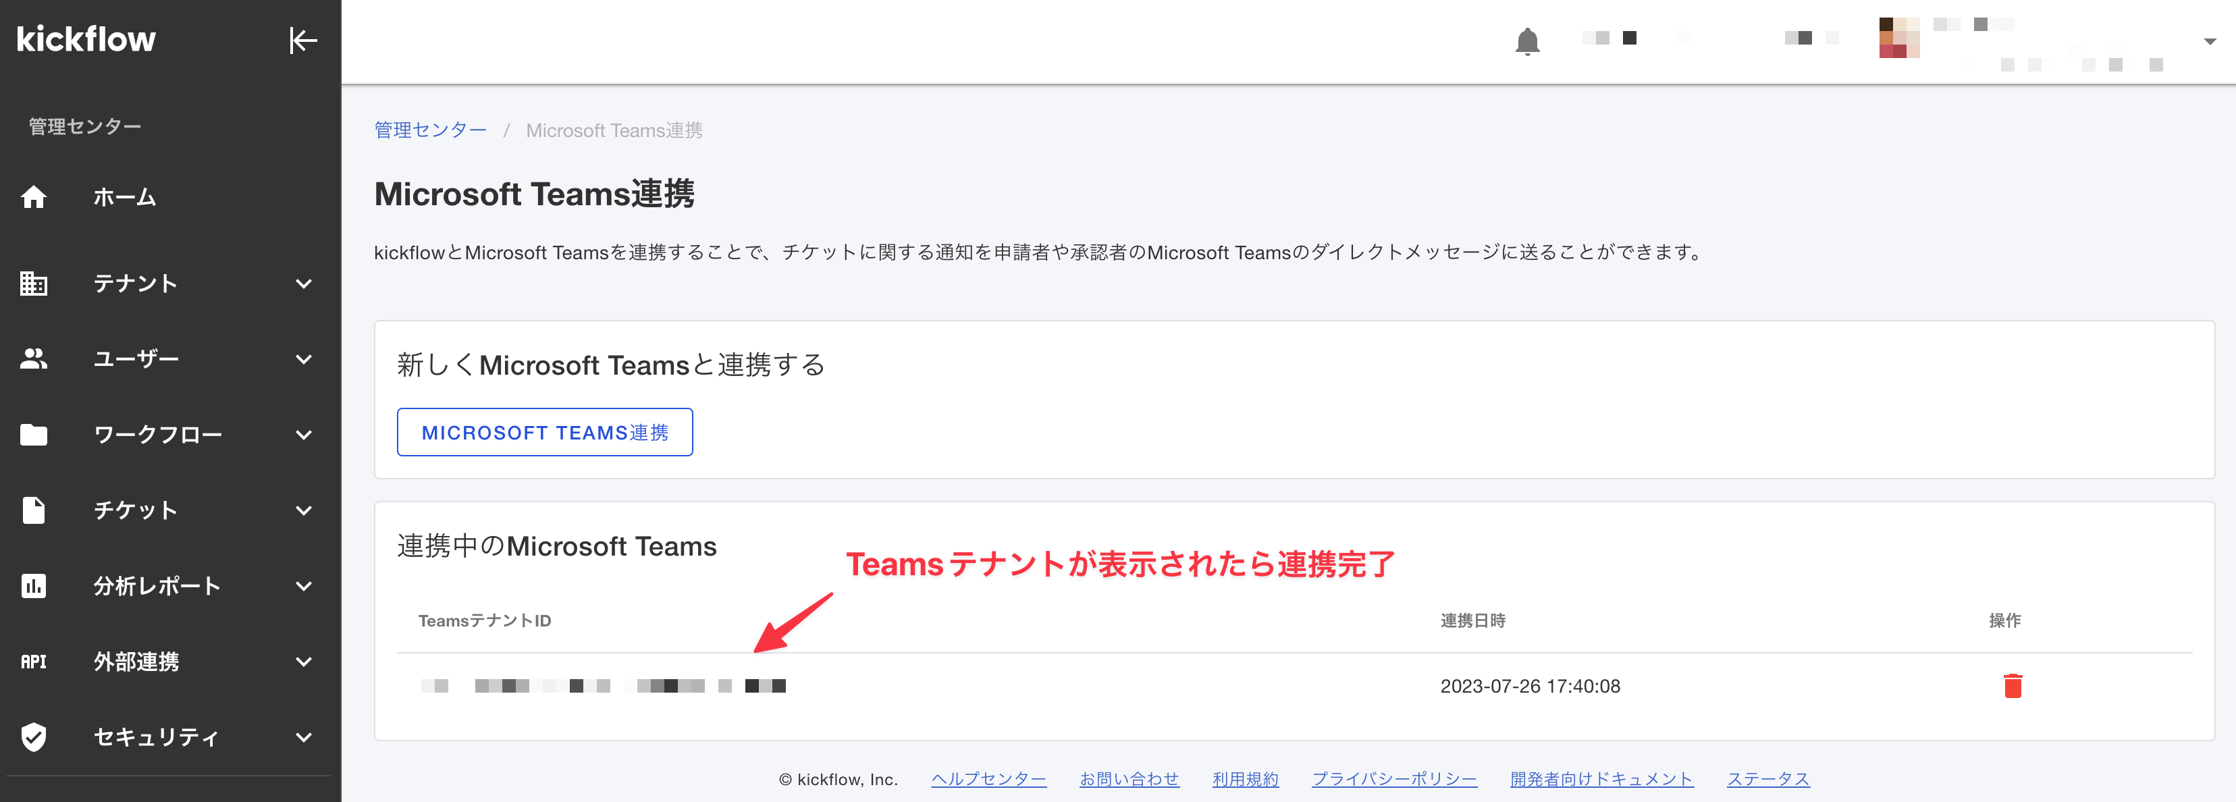Select チケット sidebar item
Image resolution: width=2236 pixels, height=802 pixels.
click(x=136, y=510)
